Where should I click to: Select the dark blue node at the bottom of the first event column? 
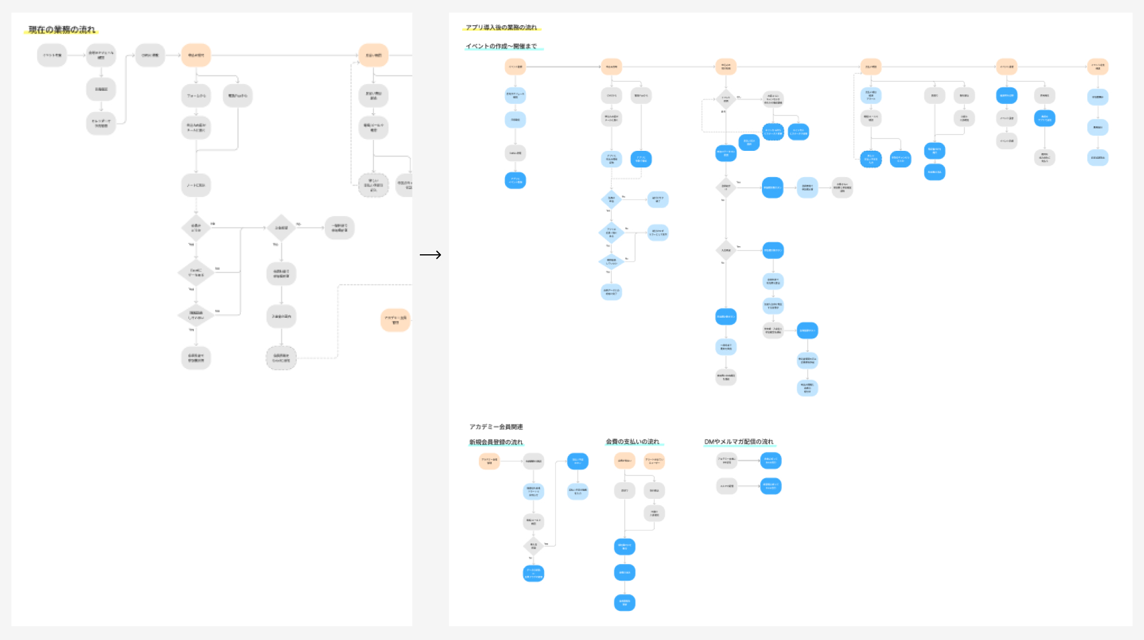point(515,181)
